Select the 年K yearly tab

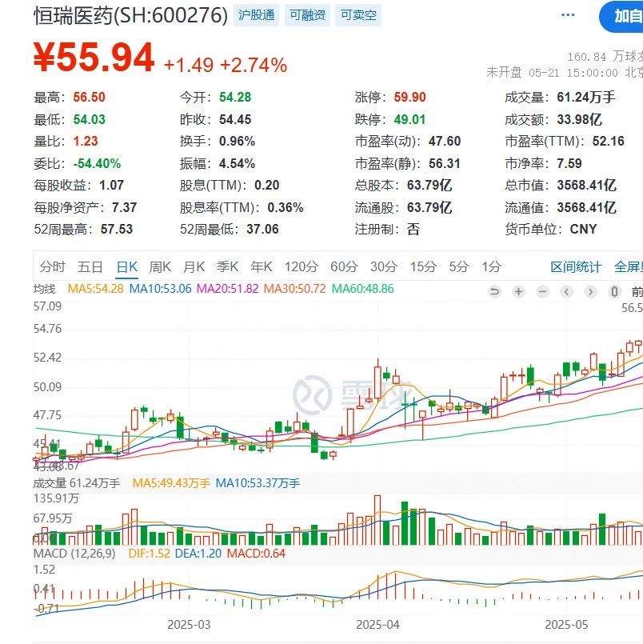(262, 267)
